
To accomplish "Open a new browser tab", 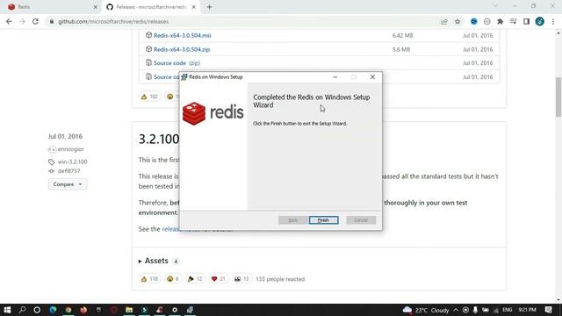I will tap(209, 7).
